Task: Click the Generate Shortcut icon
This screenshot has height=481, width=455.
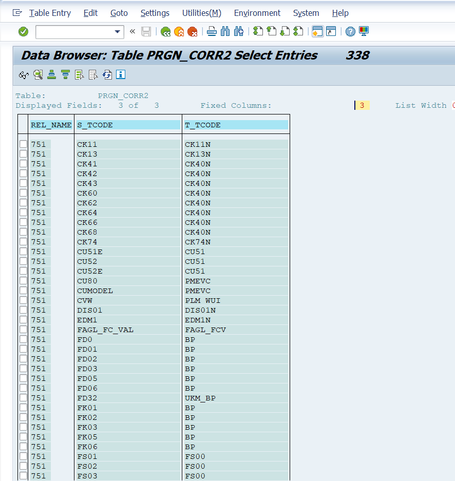Action: click(x=331, y=31)
